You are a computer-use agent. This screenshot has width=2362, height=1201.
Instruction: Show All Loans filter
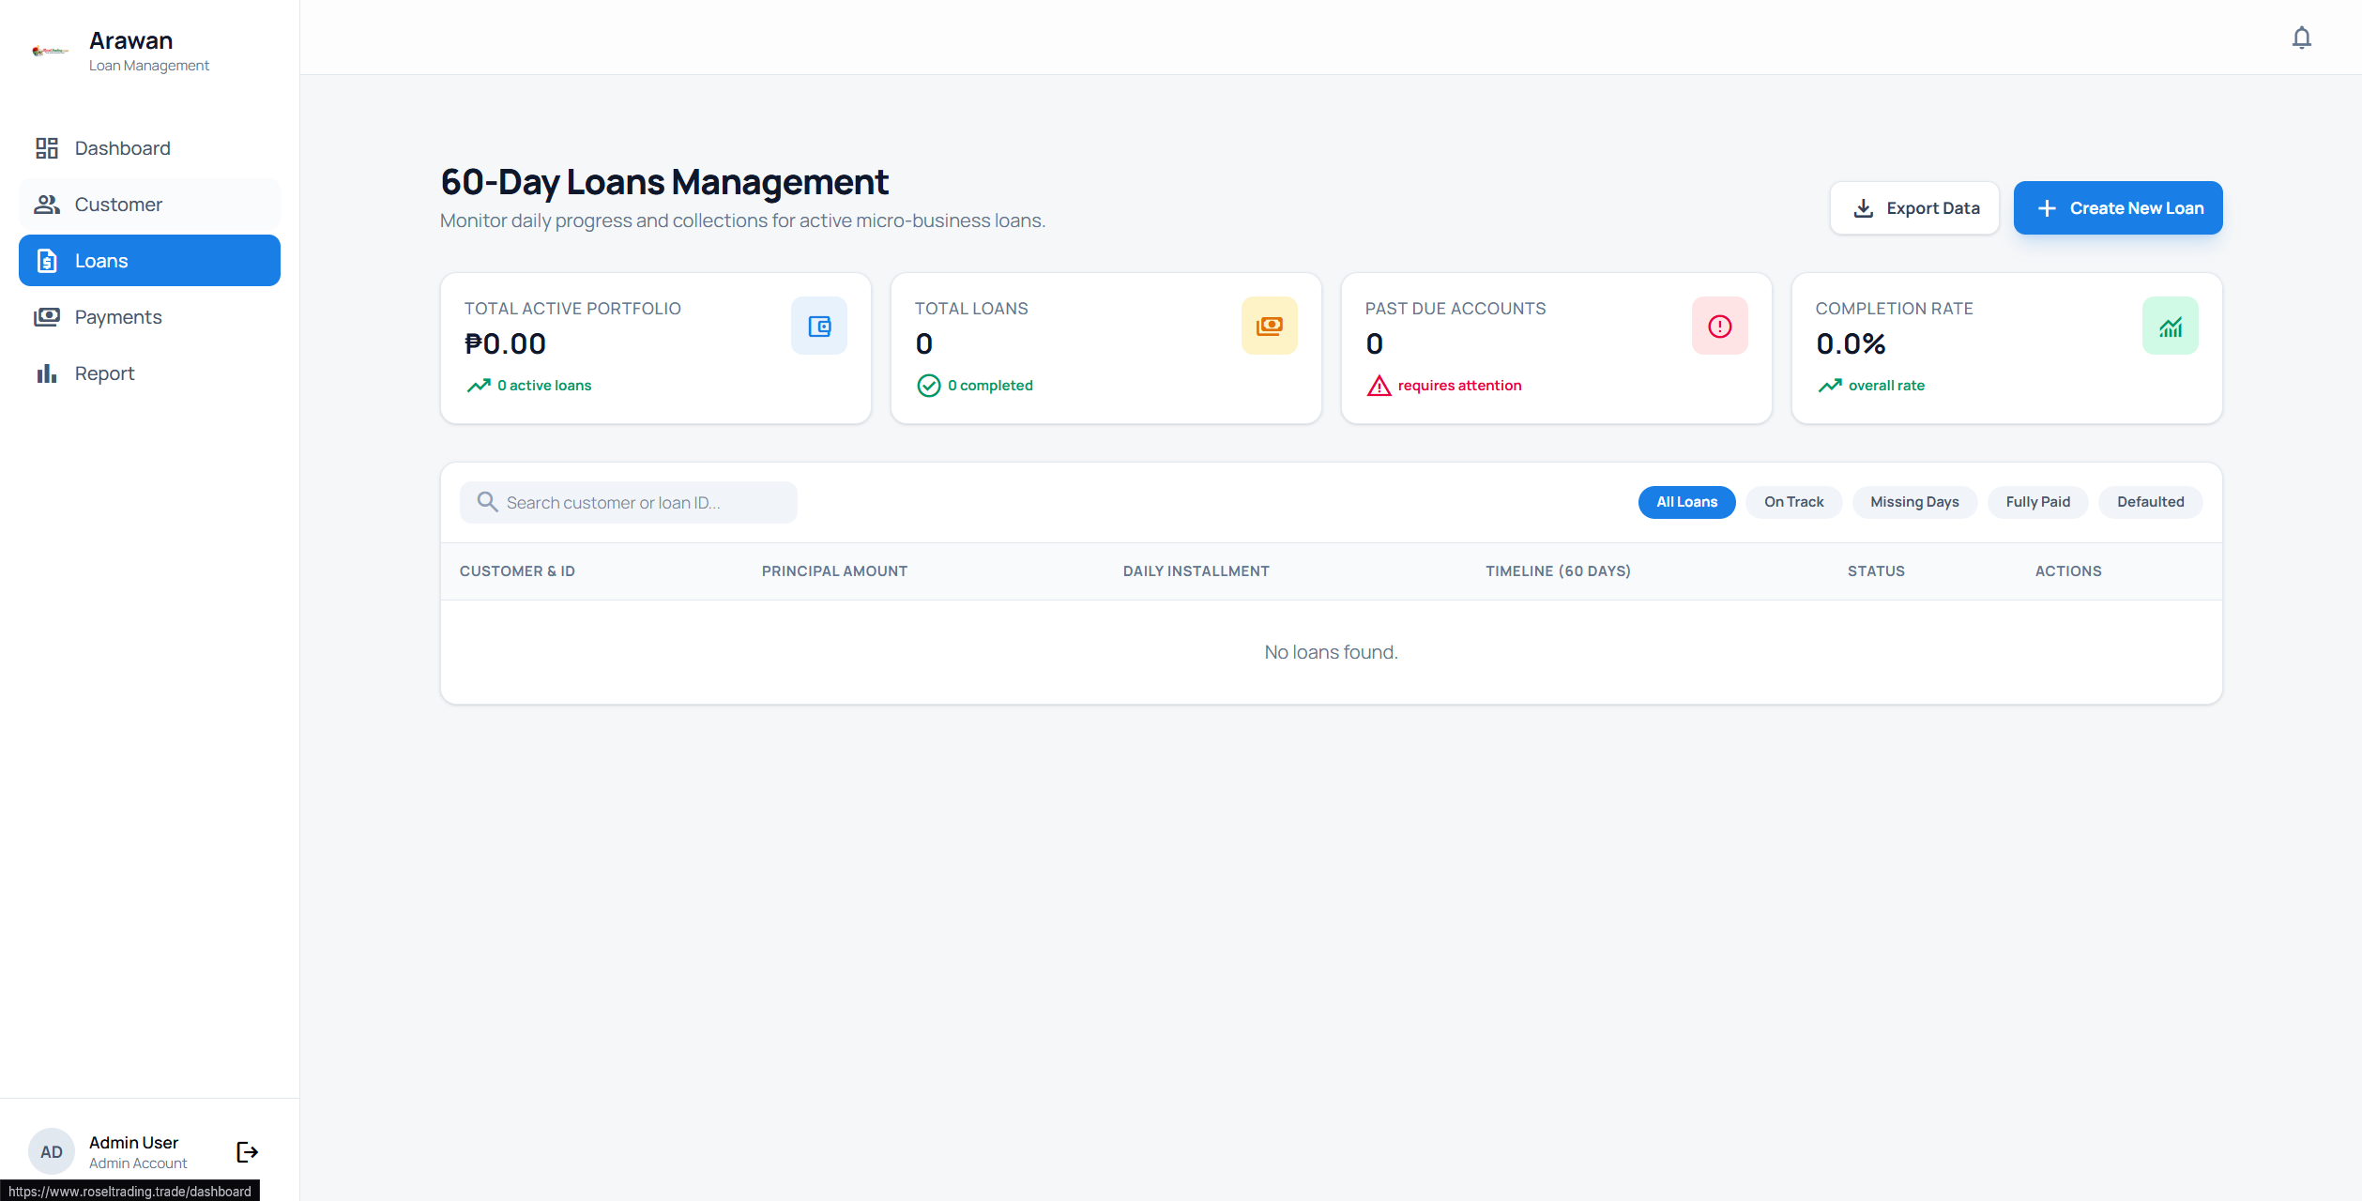(1686, 502)
